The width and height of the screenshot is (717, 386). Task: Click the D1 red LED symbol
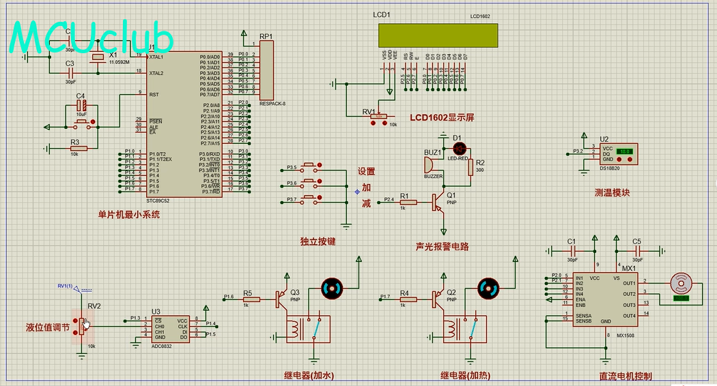tap(459, 148)
